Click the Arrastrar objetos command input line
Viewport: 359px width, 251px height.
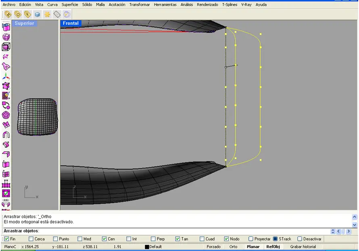coord(167,231)
